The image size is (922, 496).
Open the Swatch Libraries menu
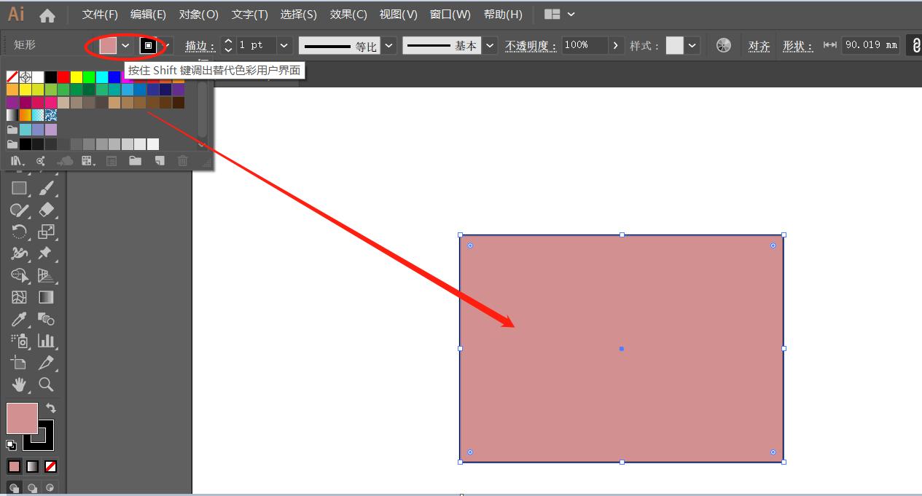click(17, 161)
